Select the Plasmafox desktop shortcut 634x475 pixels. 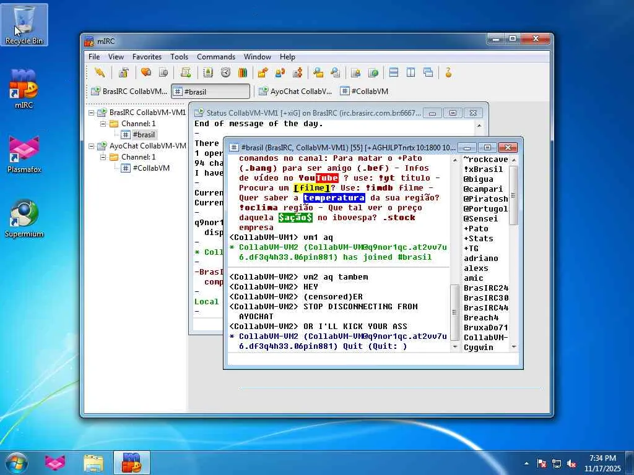pos(24,154)
